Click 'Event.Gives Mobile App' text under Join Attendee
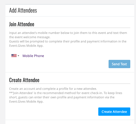Image resolution: width=136 pixels, height=124 pixels. tap(26, 46)
